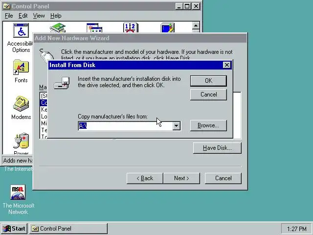The width and height of the screenshot is (313, 235).
Task: Open the Add New Hardware card icon
Action: (x=58, y=28)
